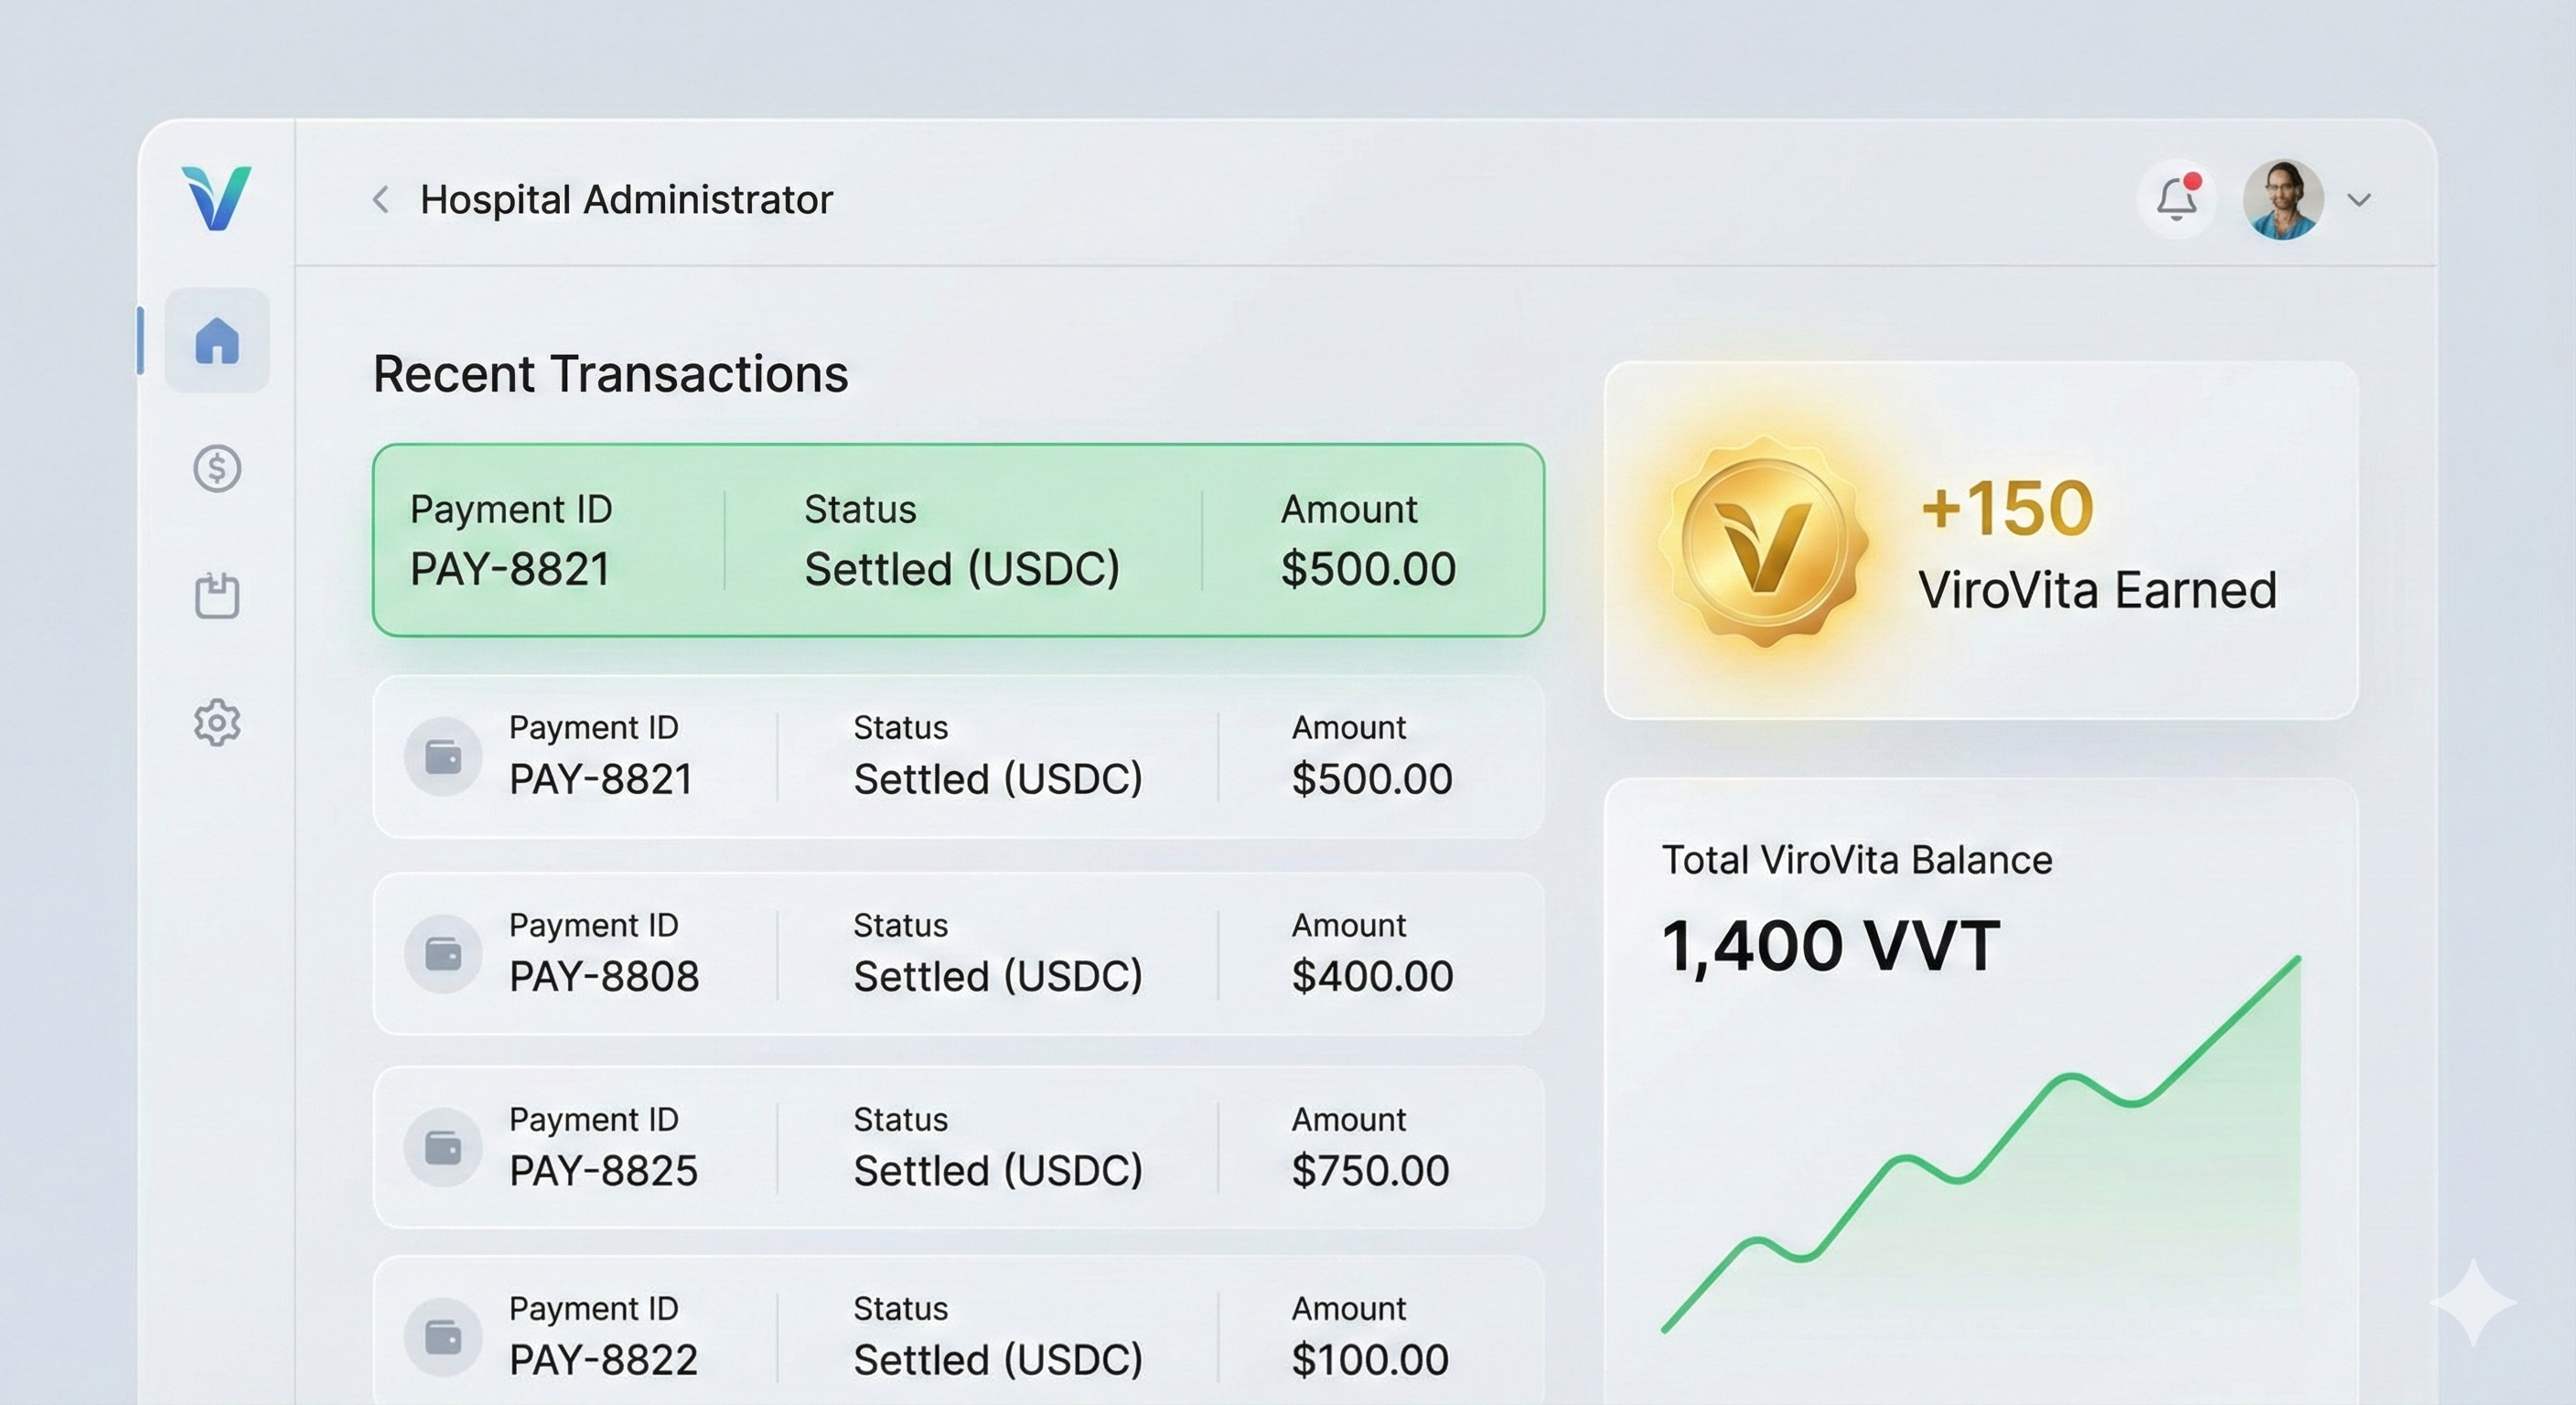This screenshot has width=2576, height=1405.
Task: Open the calendar sidebar icon
Action: (217, 595)
